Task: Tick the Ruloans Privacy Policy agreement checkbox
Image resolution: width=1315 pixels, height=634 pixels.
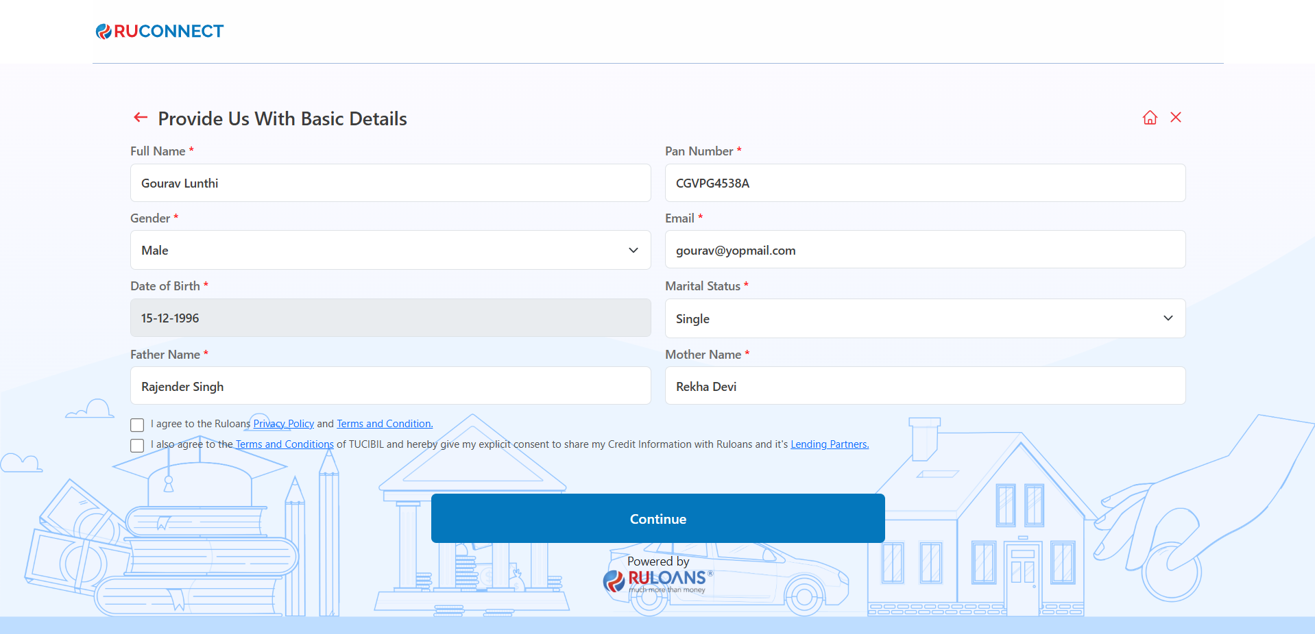Action: coord(137,425)
